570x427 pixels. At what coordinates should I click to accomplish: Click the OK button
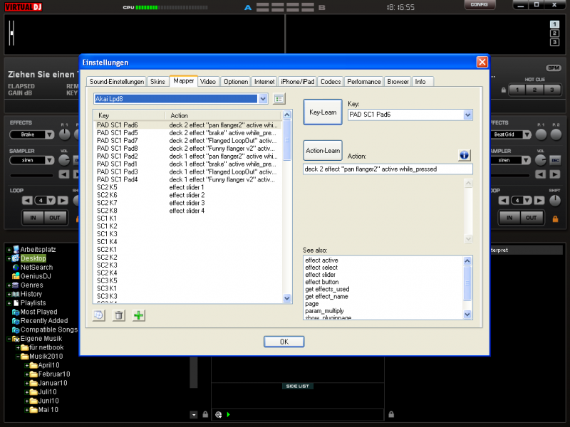[284, 342]
